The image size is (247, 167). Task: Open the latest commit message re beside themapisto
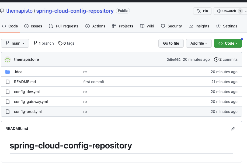[x=37, y=59]
